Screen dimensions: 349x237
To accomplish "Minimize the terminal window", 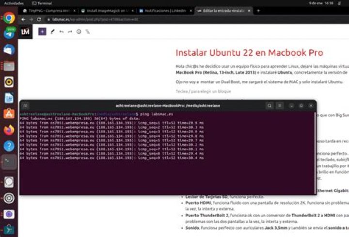I will click(x=291, y=106).
